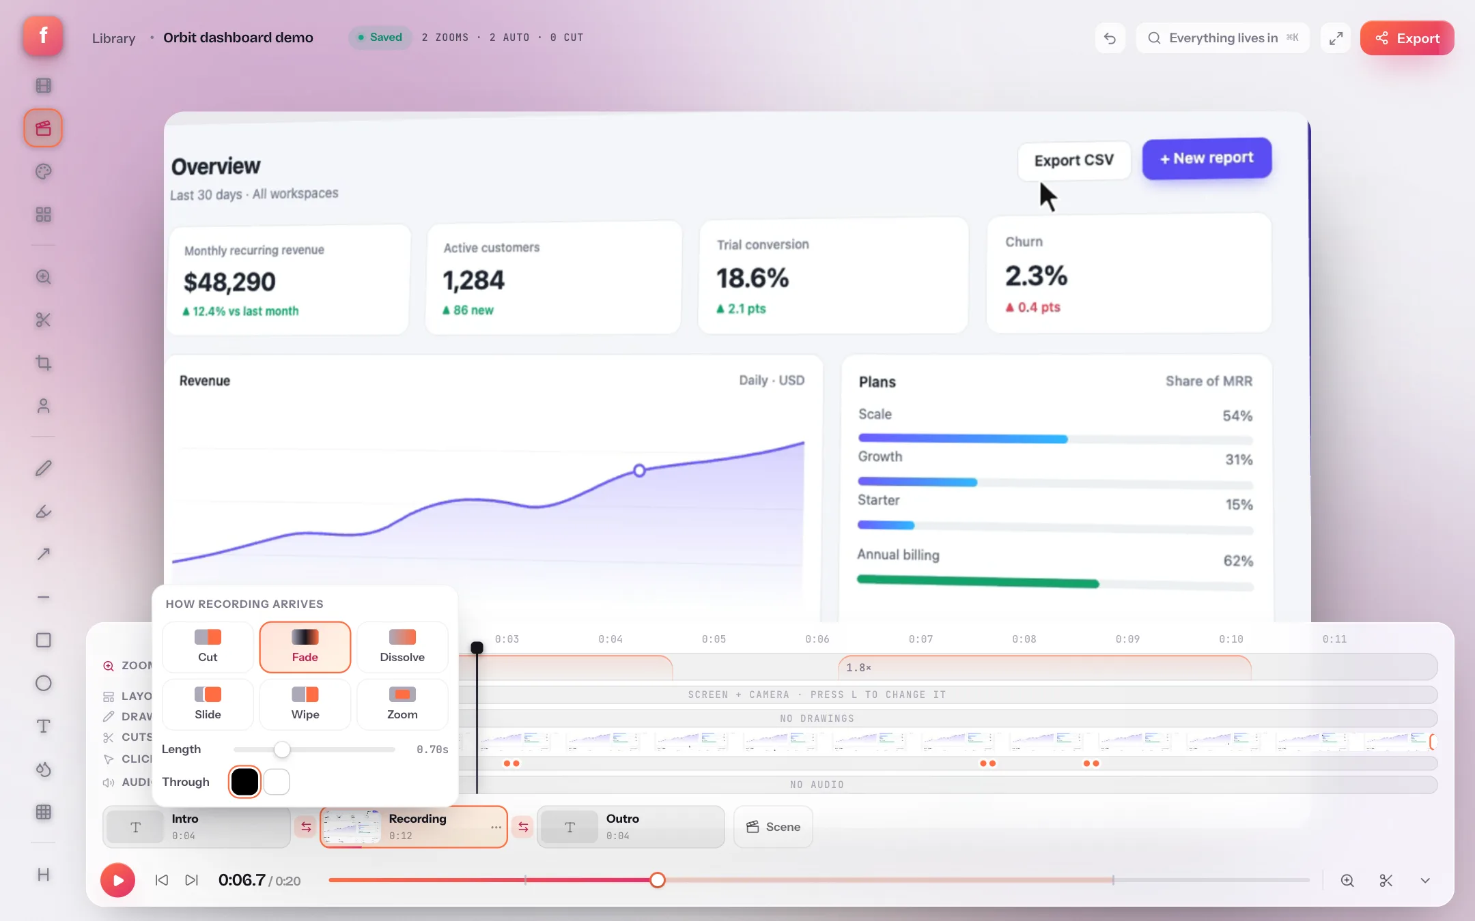
Task: Select the arrow drawing tool
Action: [43, 554]
